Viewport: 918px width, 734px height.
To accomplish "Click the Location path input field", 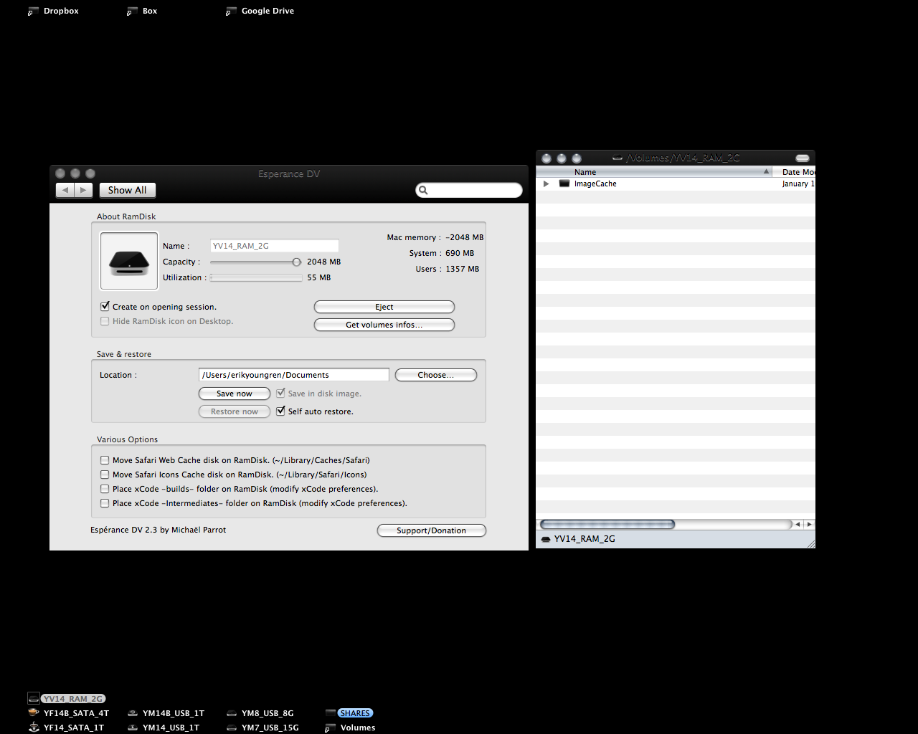I will (x=294, y=375).
